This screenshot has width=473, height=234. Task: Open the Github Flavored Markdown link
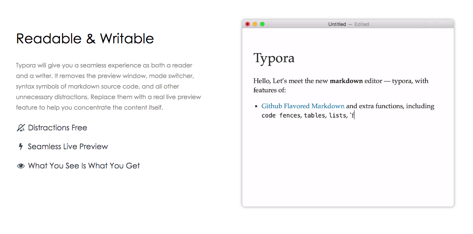(303, 106)
